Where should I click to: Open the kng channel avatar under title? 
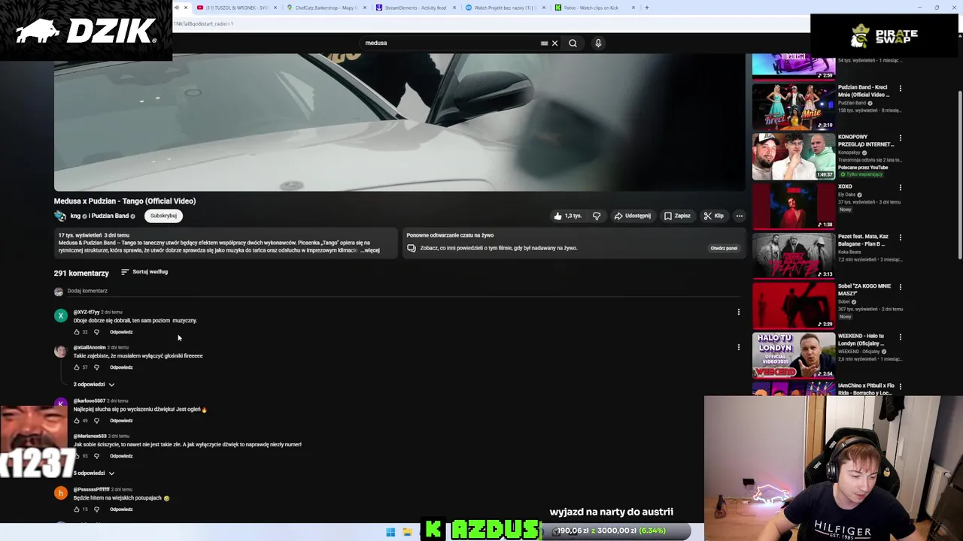tap(60, 216)
